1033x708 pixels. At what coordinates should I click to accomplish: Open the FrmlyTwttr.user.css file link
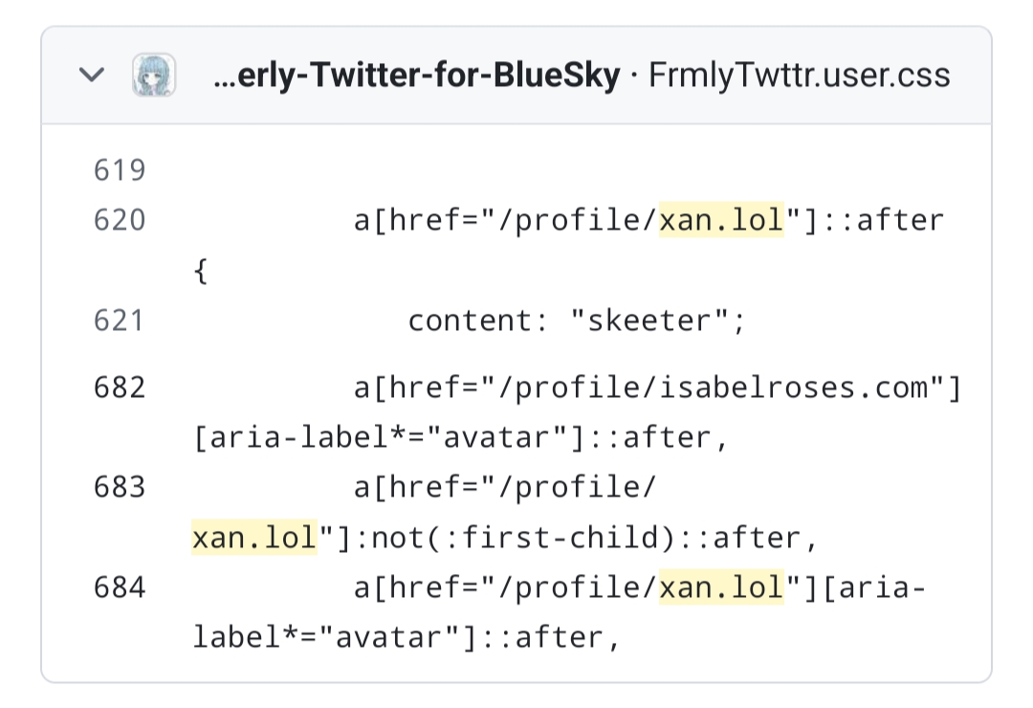coord(800,76)
